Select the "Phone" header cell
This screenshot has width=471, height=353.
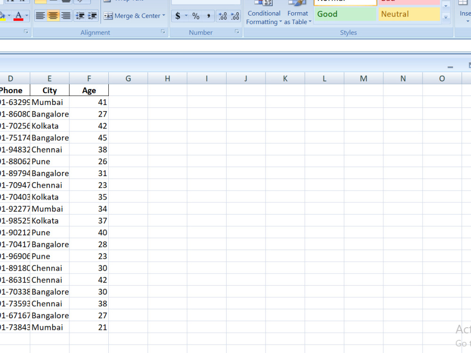point(15,90)
